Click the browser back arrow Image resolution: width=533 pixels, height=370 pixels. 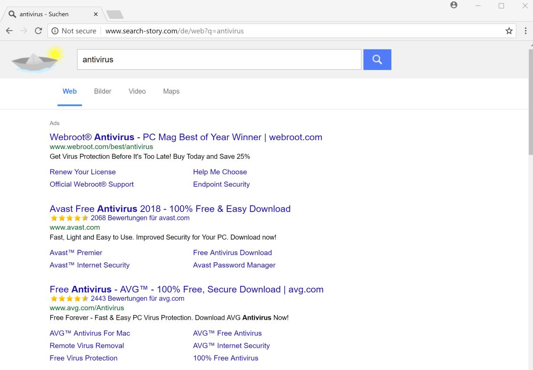coord(9,31)
